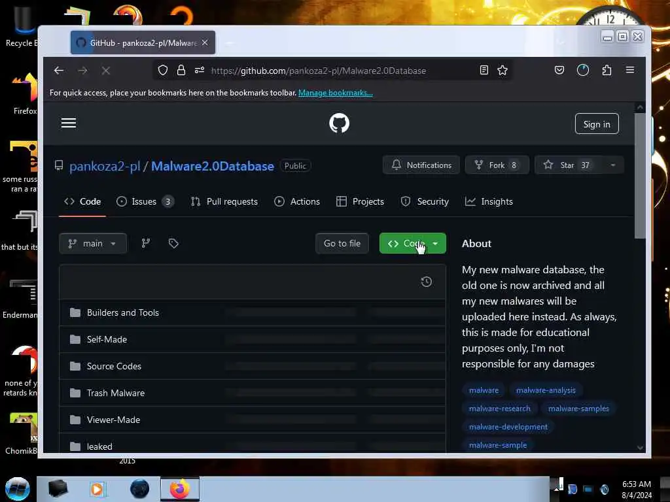Open Firefox taskbar button
Viewport: 670px width, 502px height.
(179, 489)
